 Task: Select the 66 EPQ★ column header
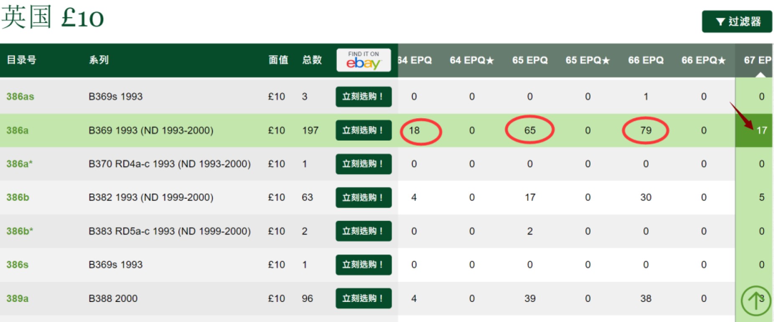click(x=703, y=60)
